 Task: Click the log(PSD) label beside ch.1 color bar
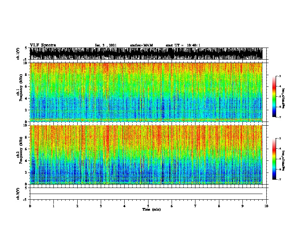point(284,98)
